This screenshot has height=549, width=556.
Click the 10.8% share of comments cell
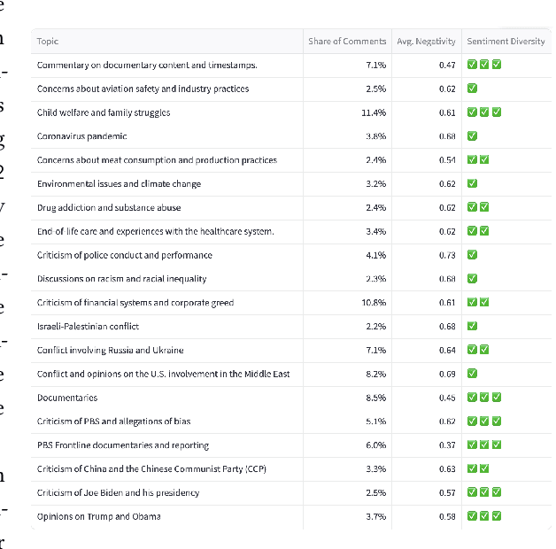(375, 303)
